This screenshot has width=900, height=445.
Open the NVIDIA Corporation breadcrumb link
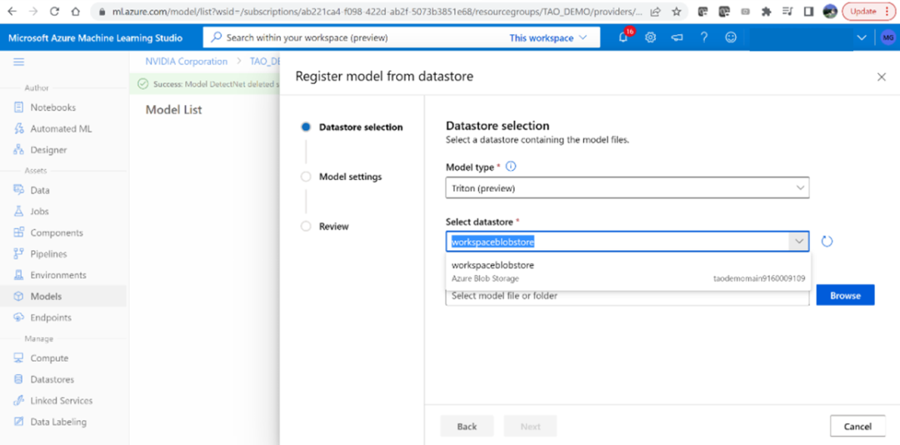click(x=187, y=61)
